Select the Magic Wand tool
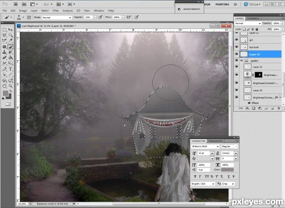This screenshot has height=208, width=285. pos(10,35)
